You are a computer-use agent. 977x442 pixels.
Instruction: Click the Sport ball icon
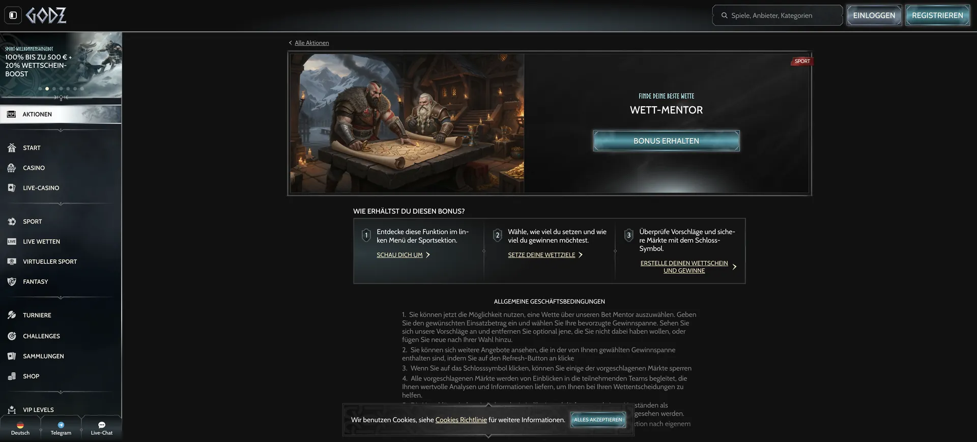click(x=12, y=222)
